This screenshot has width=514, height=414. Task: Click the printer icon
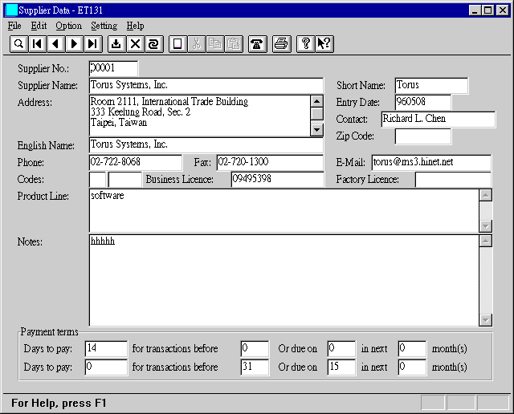tap(281, 44)
